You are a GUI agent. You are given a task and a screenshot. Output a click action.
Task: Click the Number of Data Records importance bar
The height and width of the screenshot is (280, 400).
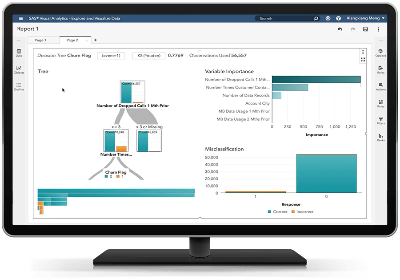pyautogui.click(x=277, y=95)
